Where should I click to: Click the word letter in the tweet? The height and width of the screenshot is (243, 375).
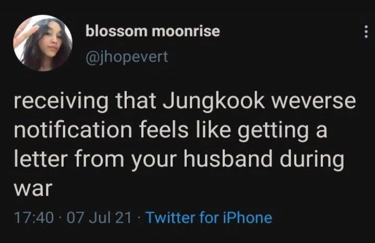click(x=40, y=159)
